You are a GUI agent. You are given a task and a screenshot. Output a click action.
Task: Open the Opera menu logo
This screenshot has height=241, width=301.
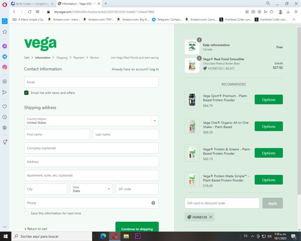(x=5, y=4)
